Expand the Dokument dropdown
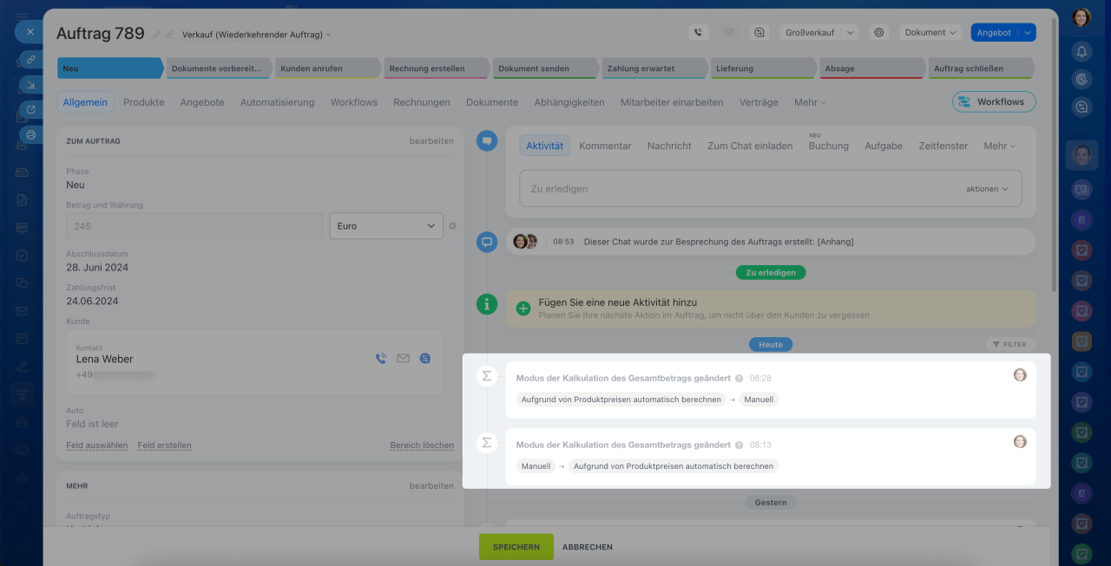The height and width of the screenshot is (566, 1111). click(x=930, y=32)
